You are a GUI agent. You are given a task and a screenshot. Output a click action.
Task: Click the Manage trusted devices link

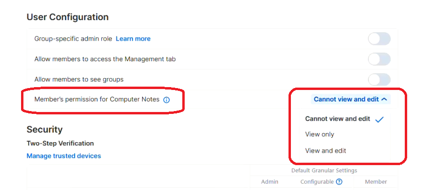(64, 156)
